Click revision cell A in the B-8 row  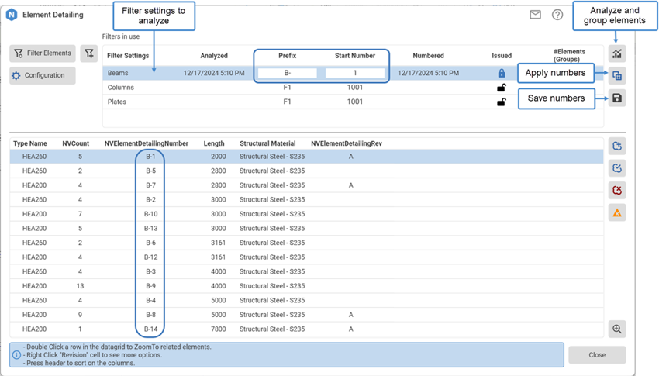point(351,315)
